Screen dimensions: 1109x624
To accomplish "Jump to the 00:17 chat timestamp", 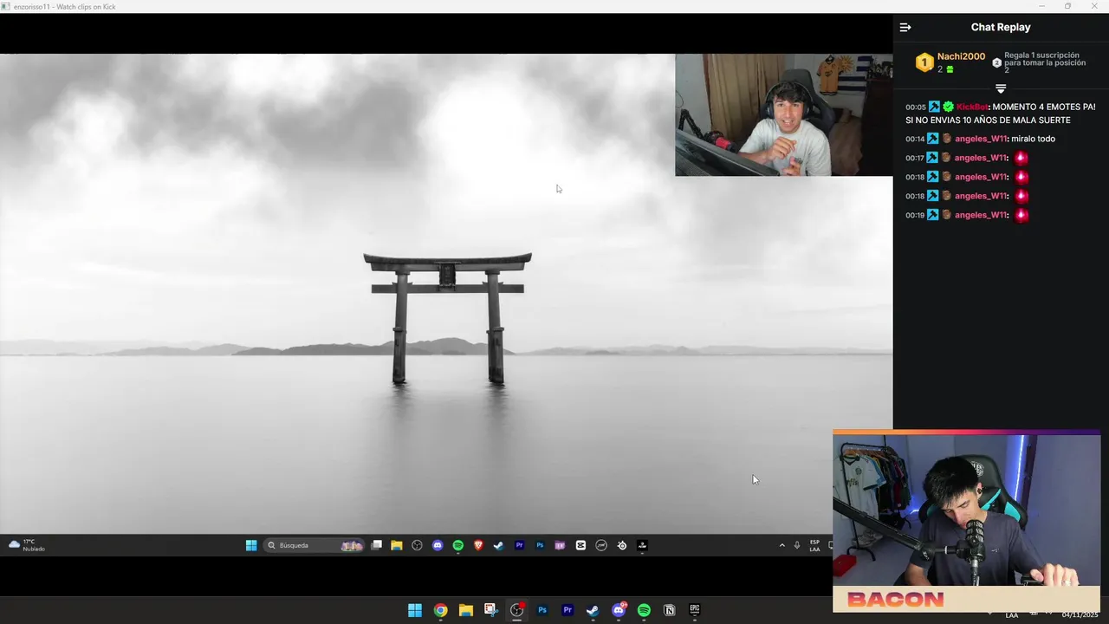I will 916,158.
